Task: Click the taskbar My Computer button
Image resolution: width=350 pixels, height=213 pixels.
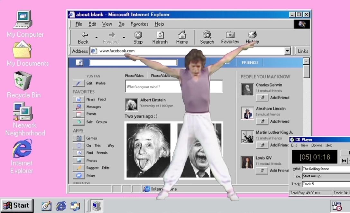Action: click(97, 206)
